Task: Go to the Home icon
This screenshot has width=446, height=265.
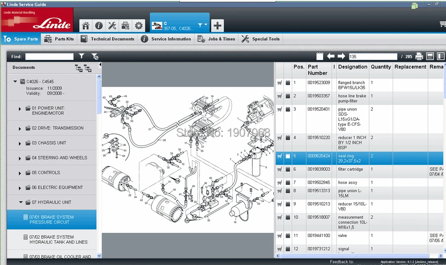Action: [x=86, y=25]
